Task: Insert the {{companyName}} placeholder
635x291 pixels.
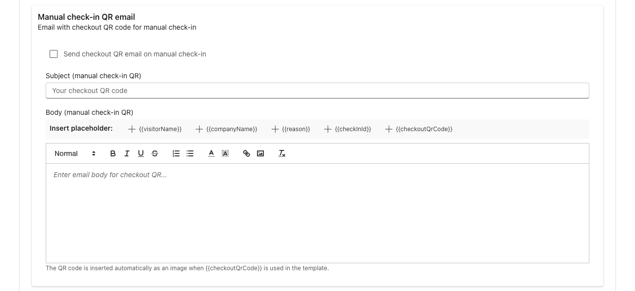Action: 226,129
